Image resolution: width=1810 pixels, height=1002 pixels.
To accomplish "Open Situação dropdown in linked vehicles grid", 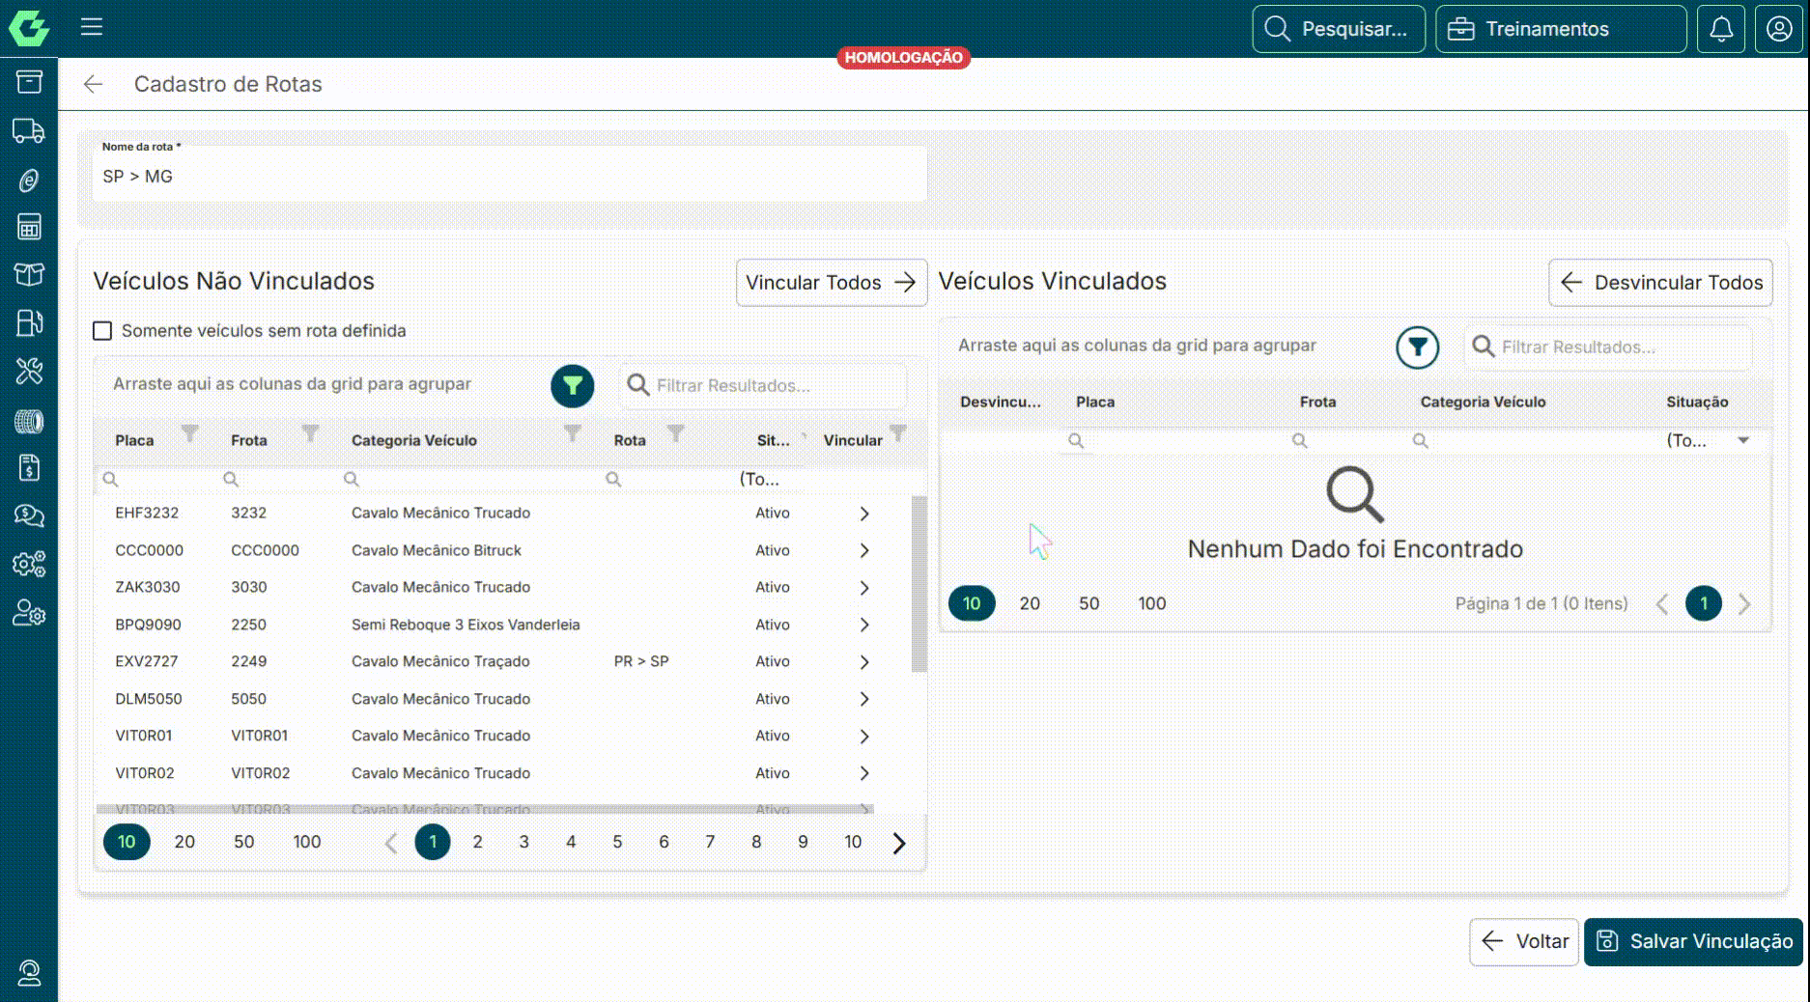I will (1743, 440).
